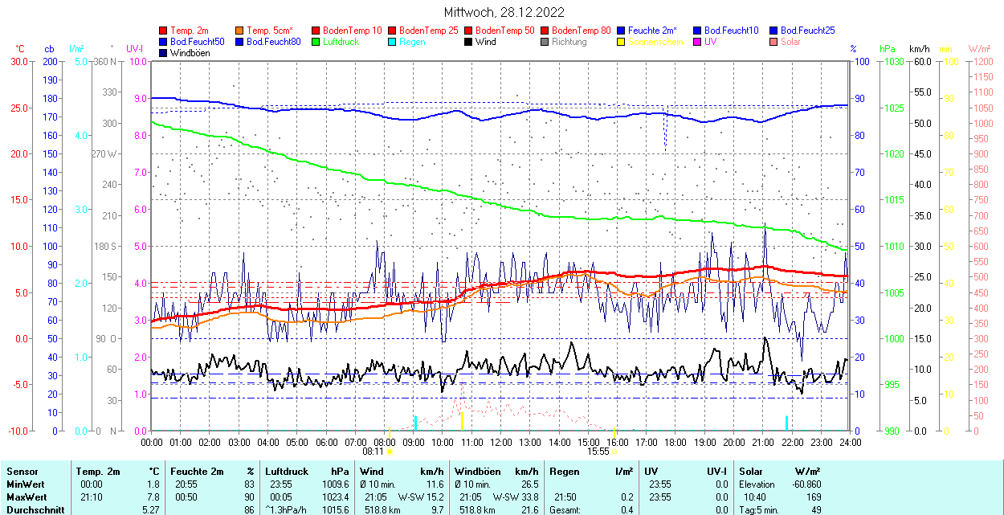Click the black Wind legend square
The height and width of the screenshot is (515, 1004).
(x=469, y=42)
